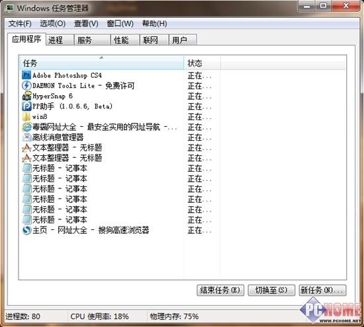Sort by the 状态 column header
Screen dimensions: 364x327
[x=202, y=63]
